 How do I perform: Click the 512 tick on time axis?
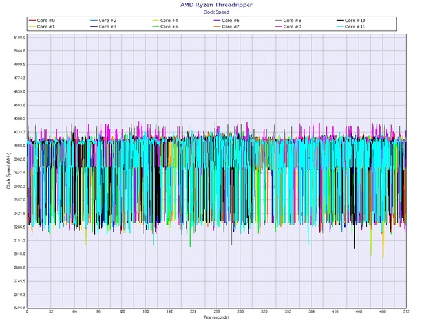click(407, 311)
